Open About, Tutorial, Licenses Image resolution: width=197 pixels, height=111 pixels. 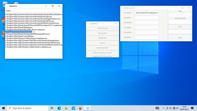pos(103,53)
